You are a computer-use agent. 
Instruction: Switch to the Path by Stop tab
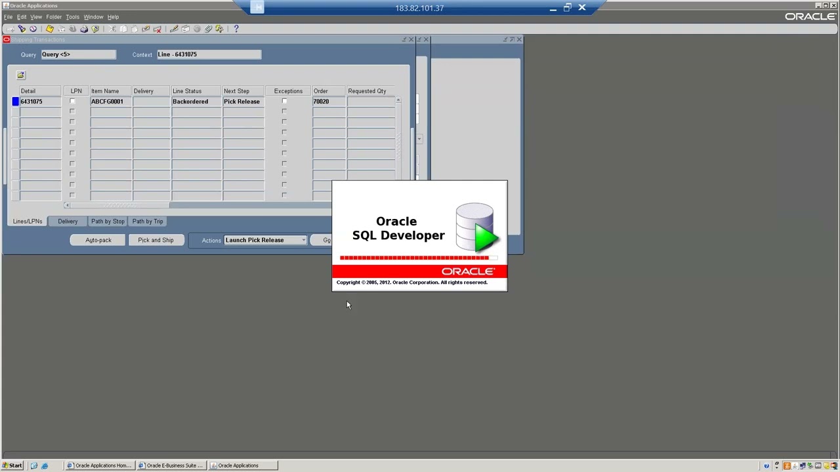(x=108, y=222)
